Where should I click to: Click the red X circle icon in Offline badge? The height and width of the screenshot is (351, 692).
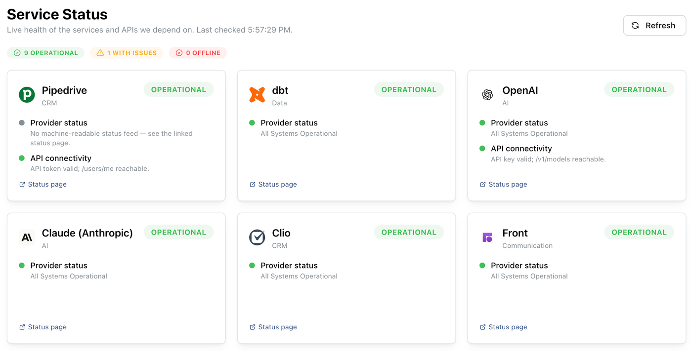click(x=179, y=53)
